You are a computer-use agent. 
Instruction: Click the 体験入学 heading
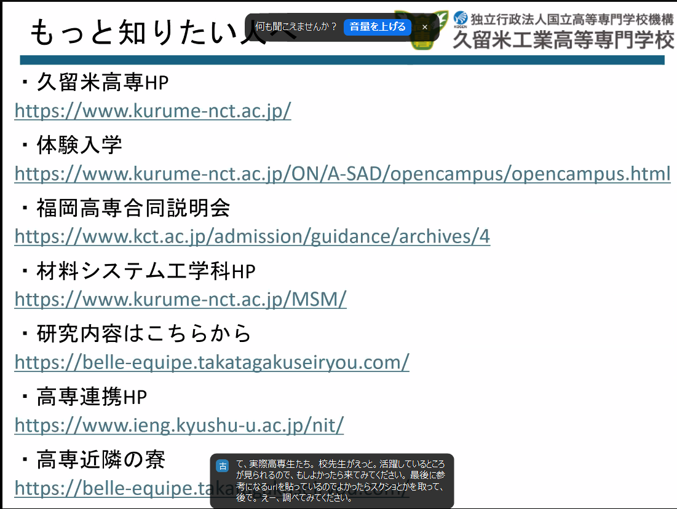click(79, 146)
